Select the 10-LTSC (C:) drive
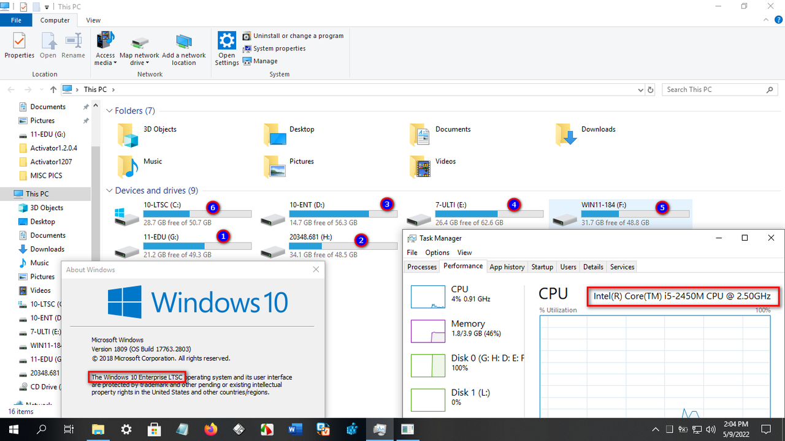 183,214
